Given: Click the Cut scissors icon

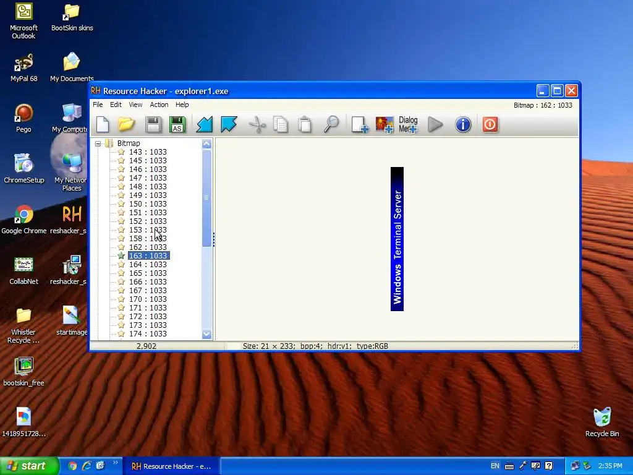Looking at the screenshot, I should pos(257,124).
